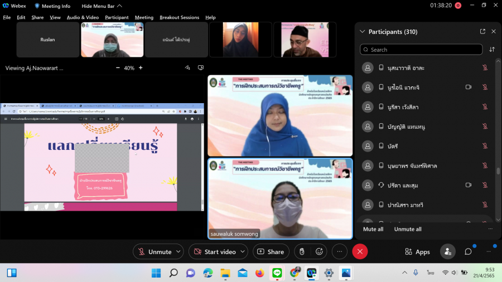The height and width of the screenshot is (282, 502).
Task: Sort the participants list
Action: click(492, 50)
